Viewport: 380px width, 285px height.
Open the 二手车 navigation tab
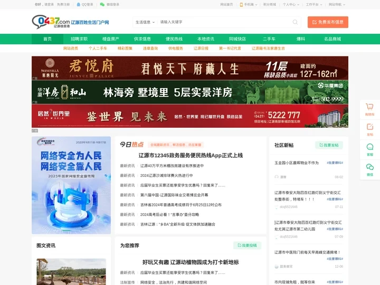[x=269, y=39]
